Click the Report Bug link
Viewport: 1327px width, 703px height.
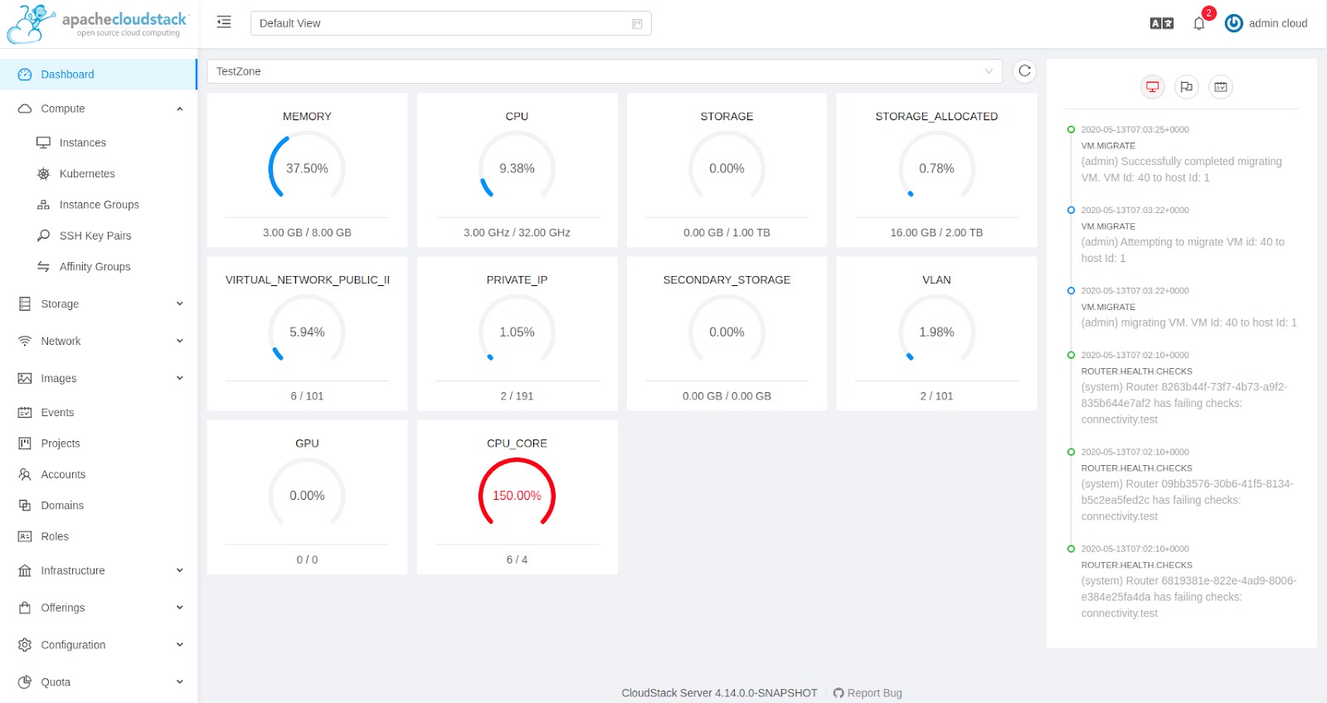click(874, 693)
